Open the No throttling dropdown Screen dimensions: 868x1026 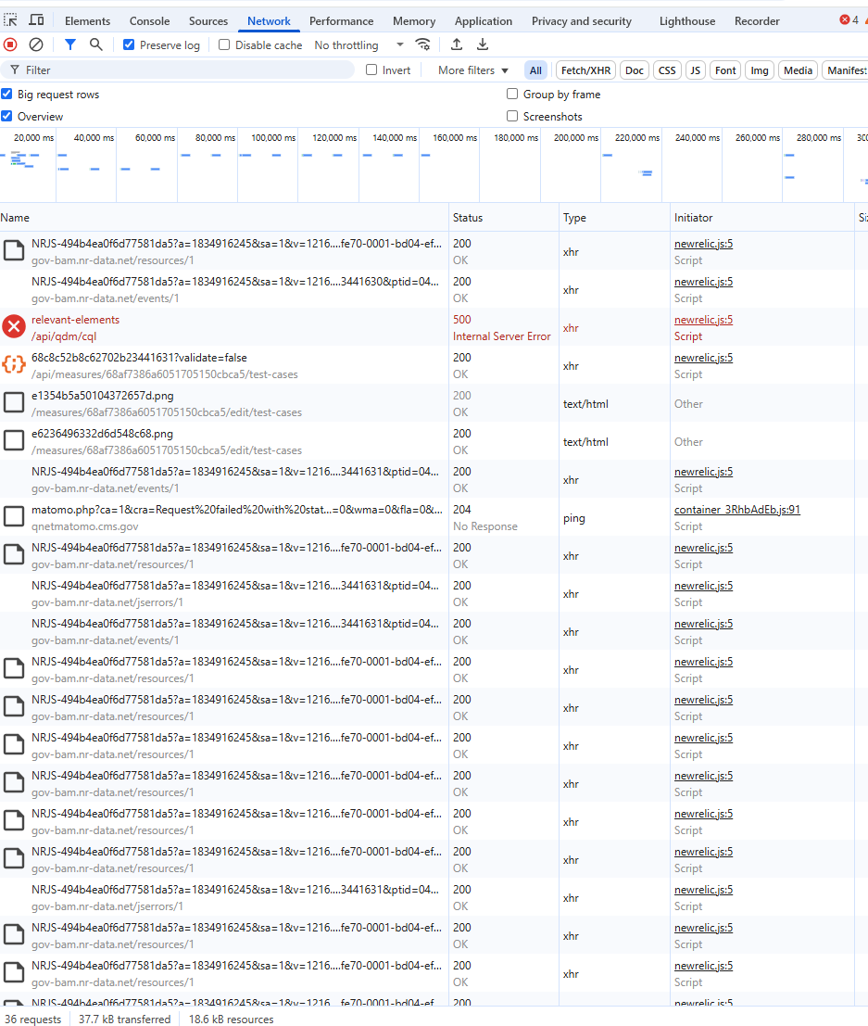coord(359,44)
